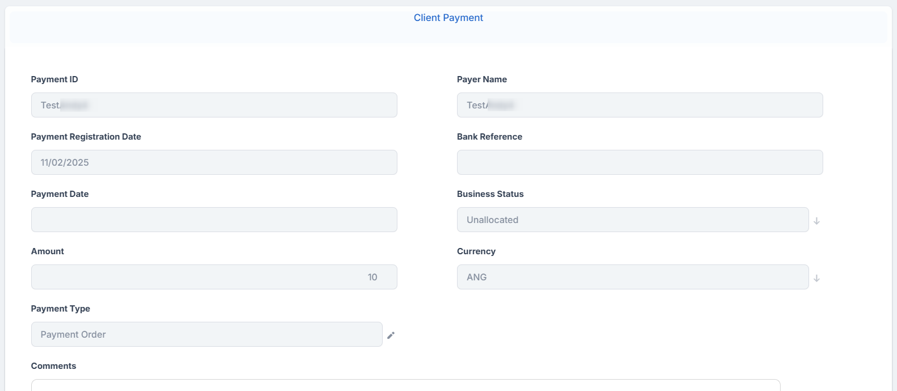Image resolution: width=897 pixels, height=391 pixels.
Task: Click into the Payer Name field
Action: (x=639, y=105)
